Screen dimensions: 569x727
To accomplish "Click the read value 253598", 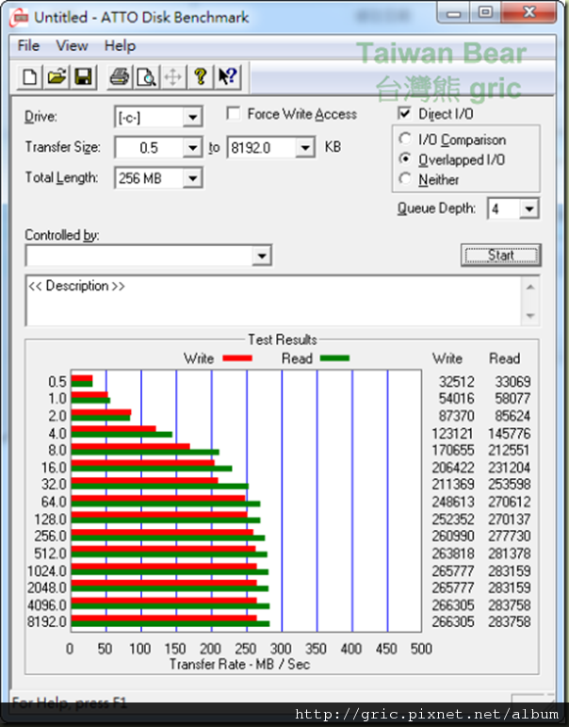I will pos(510,484).
